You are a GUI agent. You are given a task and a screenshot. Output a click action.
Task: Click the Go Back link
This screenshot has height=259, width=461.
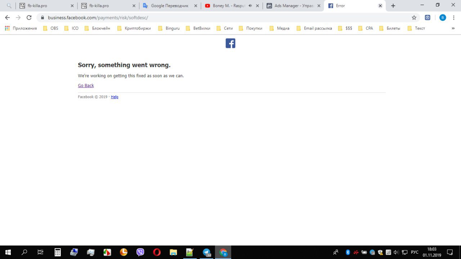pyautogui.click(x=86, y=85)
